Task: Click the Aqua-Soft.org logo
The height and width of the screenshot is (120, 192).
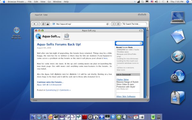Action: [48, 36]
